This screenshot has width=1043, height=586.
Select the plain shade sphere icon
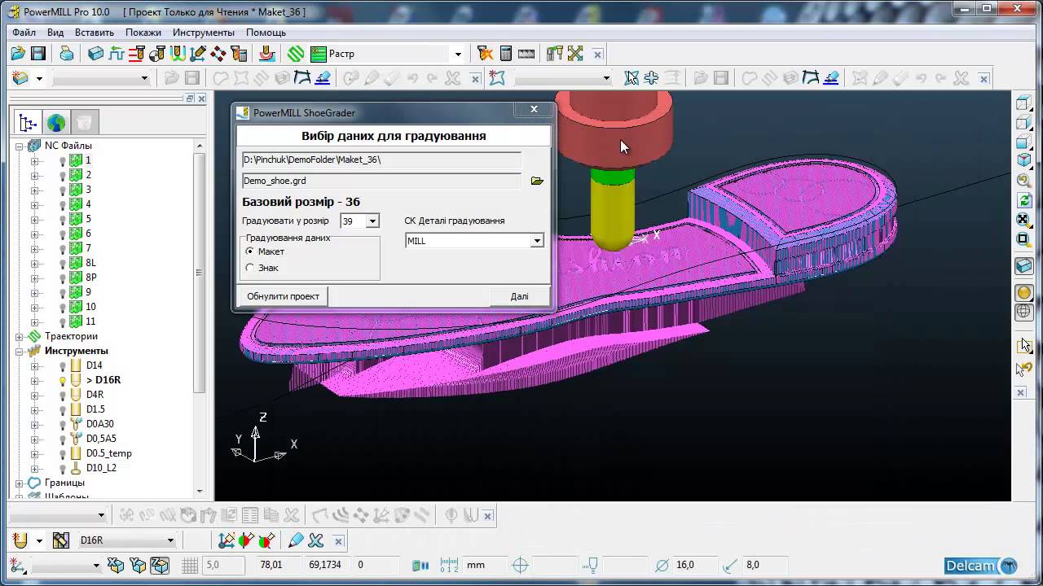1024,292
